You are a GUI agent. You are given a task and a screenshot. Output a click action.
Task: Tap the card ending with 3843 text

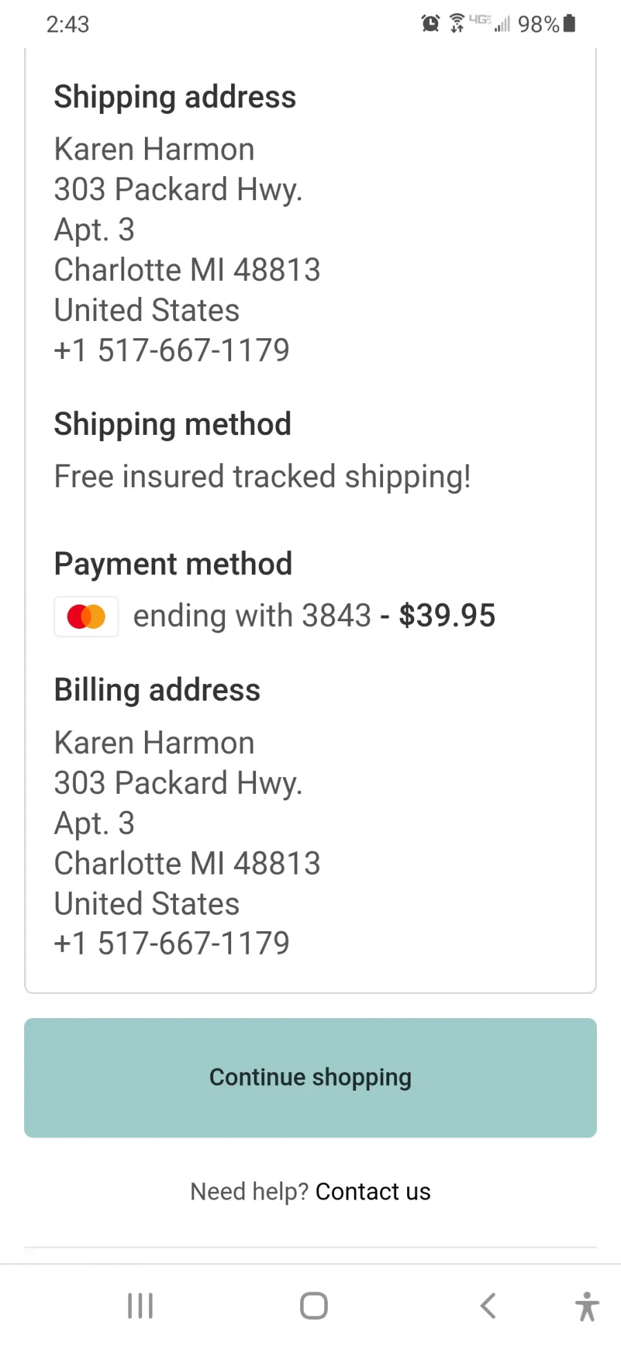coord(252,616)
